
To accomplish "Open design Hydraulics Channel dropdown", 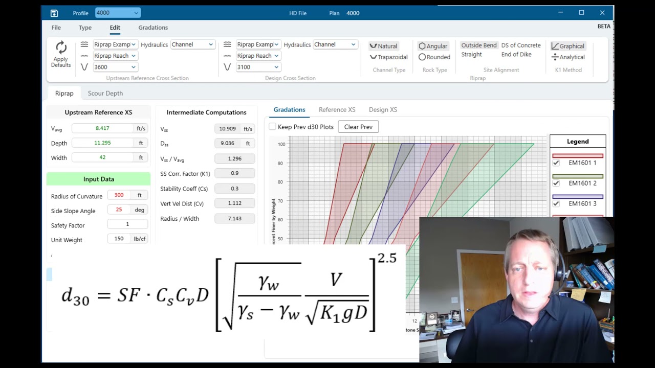I will (x=335, y=44).
